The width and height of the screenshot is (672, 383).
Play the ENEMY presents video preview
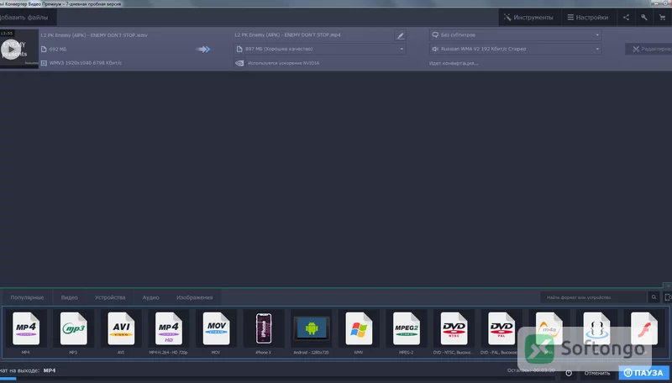(x=11, y=50)
